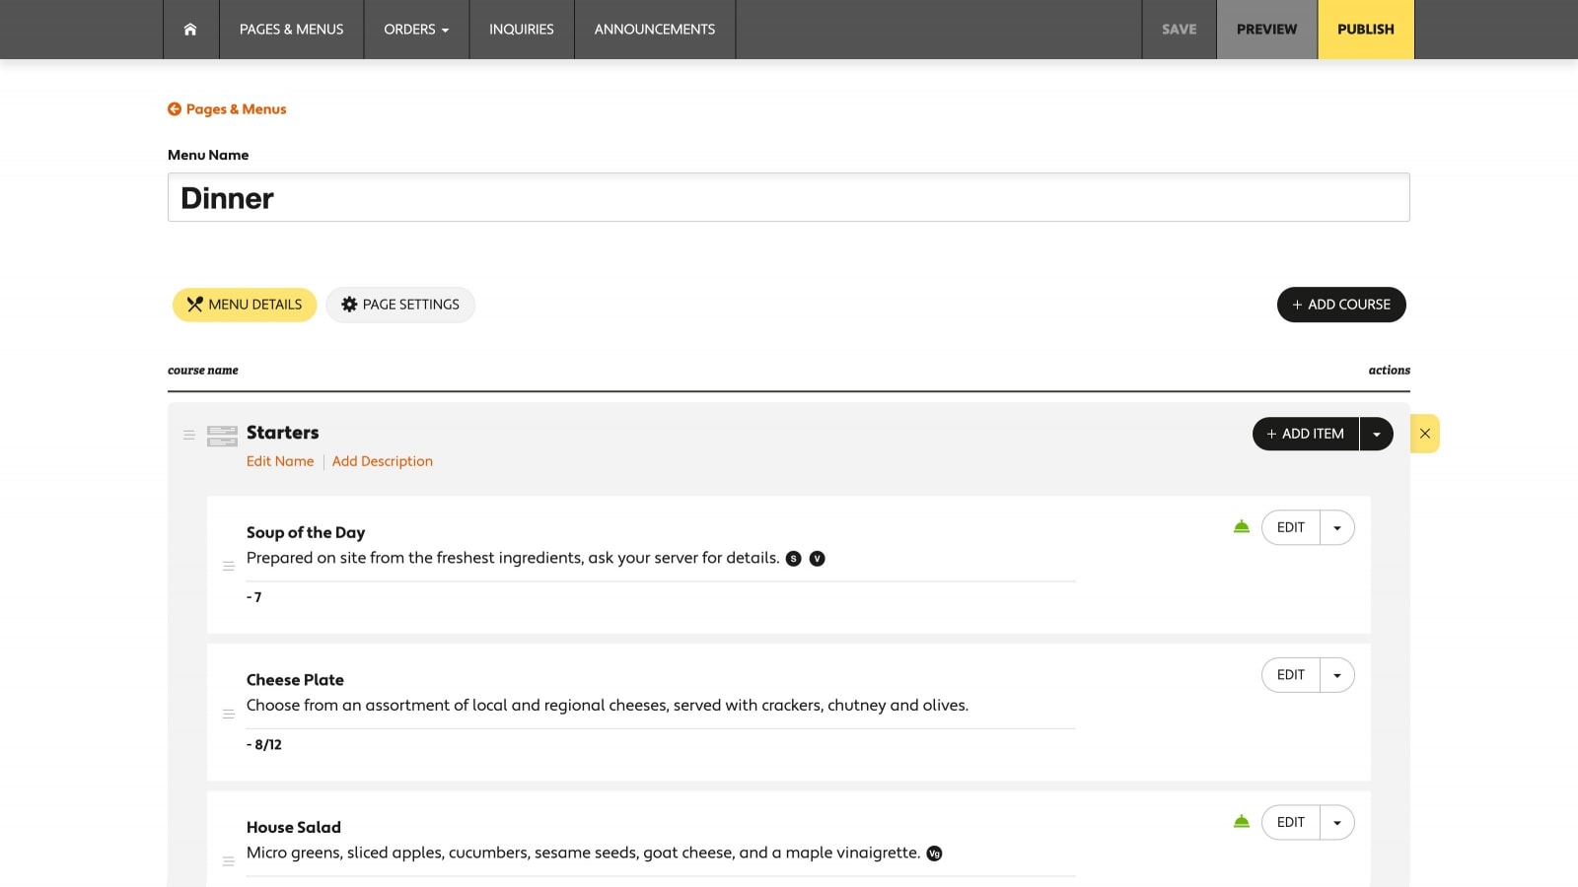Image resolution: width=1578 pixels, height=887 pixels.
Task: Click the Publish button
Action: [x=1365, y=30]
